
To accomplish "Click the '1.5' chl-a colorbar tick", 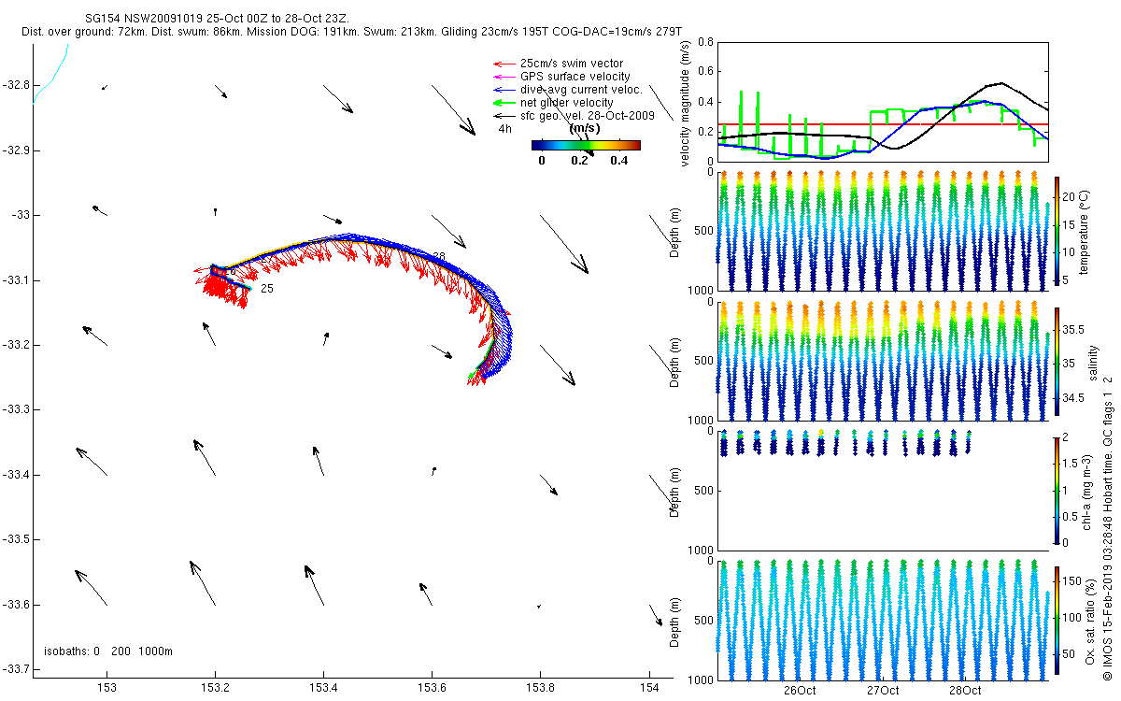I will (x=1071, y=463).
